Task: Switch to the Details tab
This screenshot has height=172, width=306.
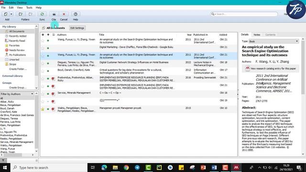Action: point(245,34)
